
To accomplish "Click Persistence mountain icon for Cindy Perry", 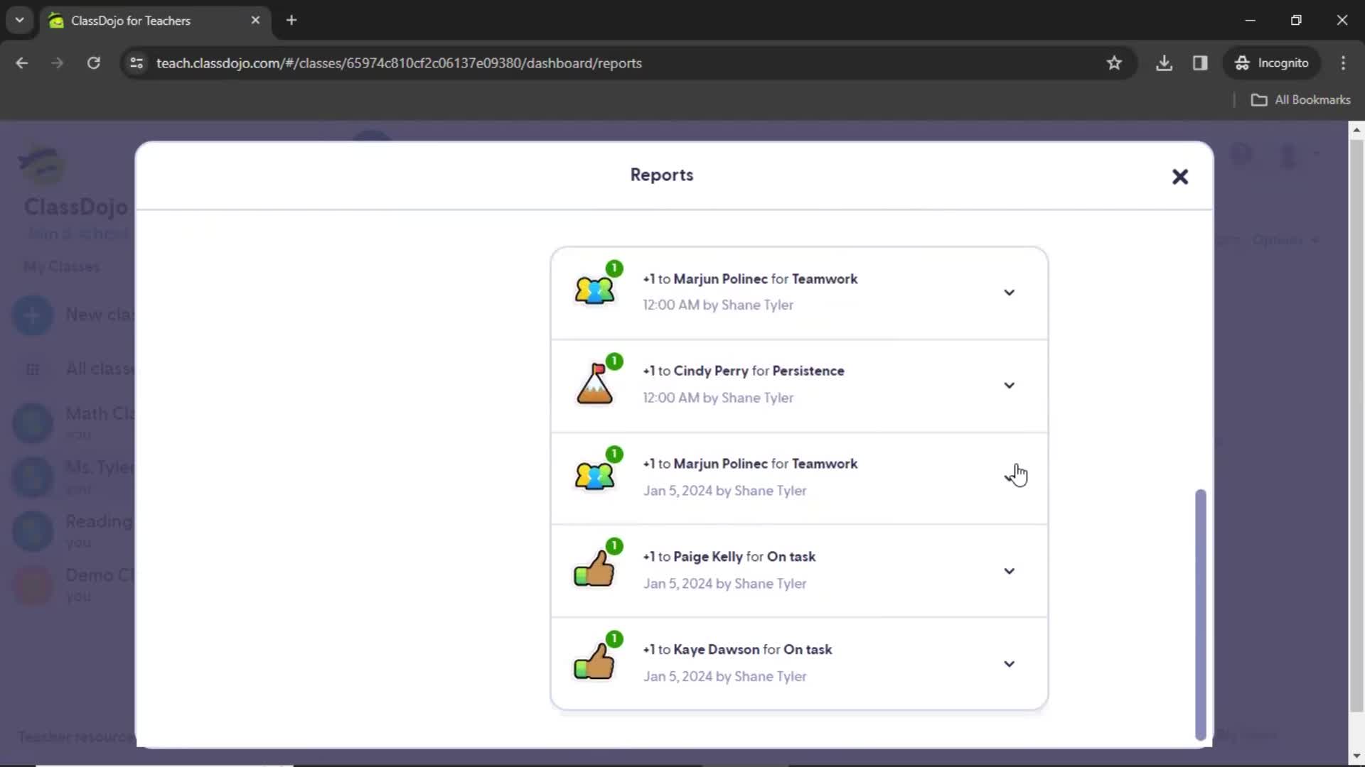I will click(594, 383).
